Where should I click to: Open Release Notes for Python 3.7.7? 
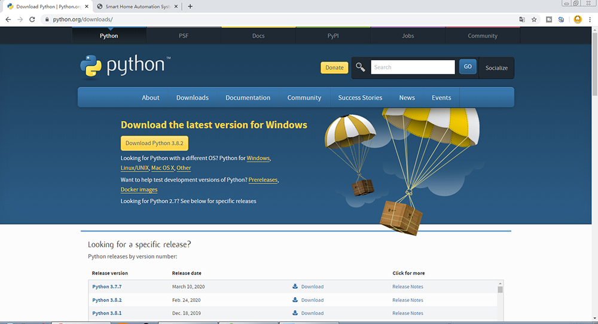click(x=407, y=286)
